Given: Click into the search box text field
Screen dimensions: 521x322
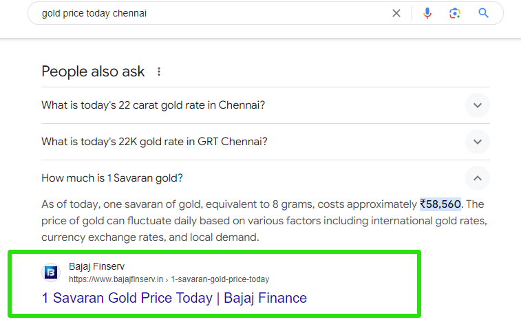Looking at the screenshot, I should coord(206,13).
